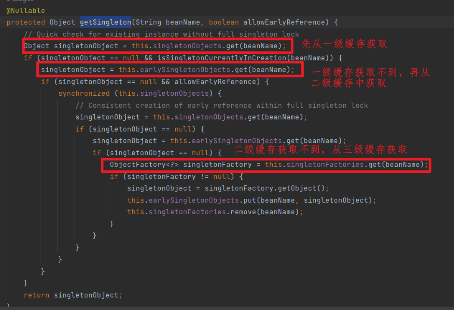Screen dimensions: 454x310
Task: Click the 'Consistent creation of early reference' comment
Action: click(222, 106)
